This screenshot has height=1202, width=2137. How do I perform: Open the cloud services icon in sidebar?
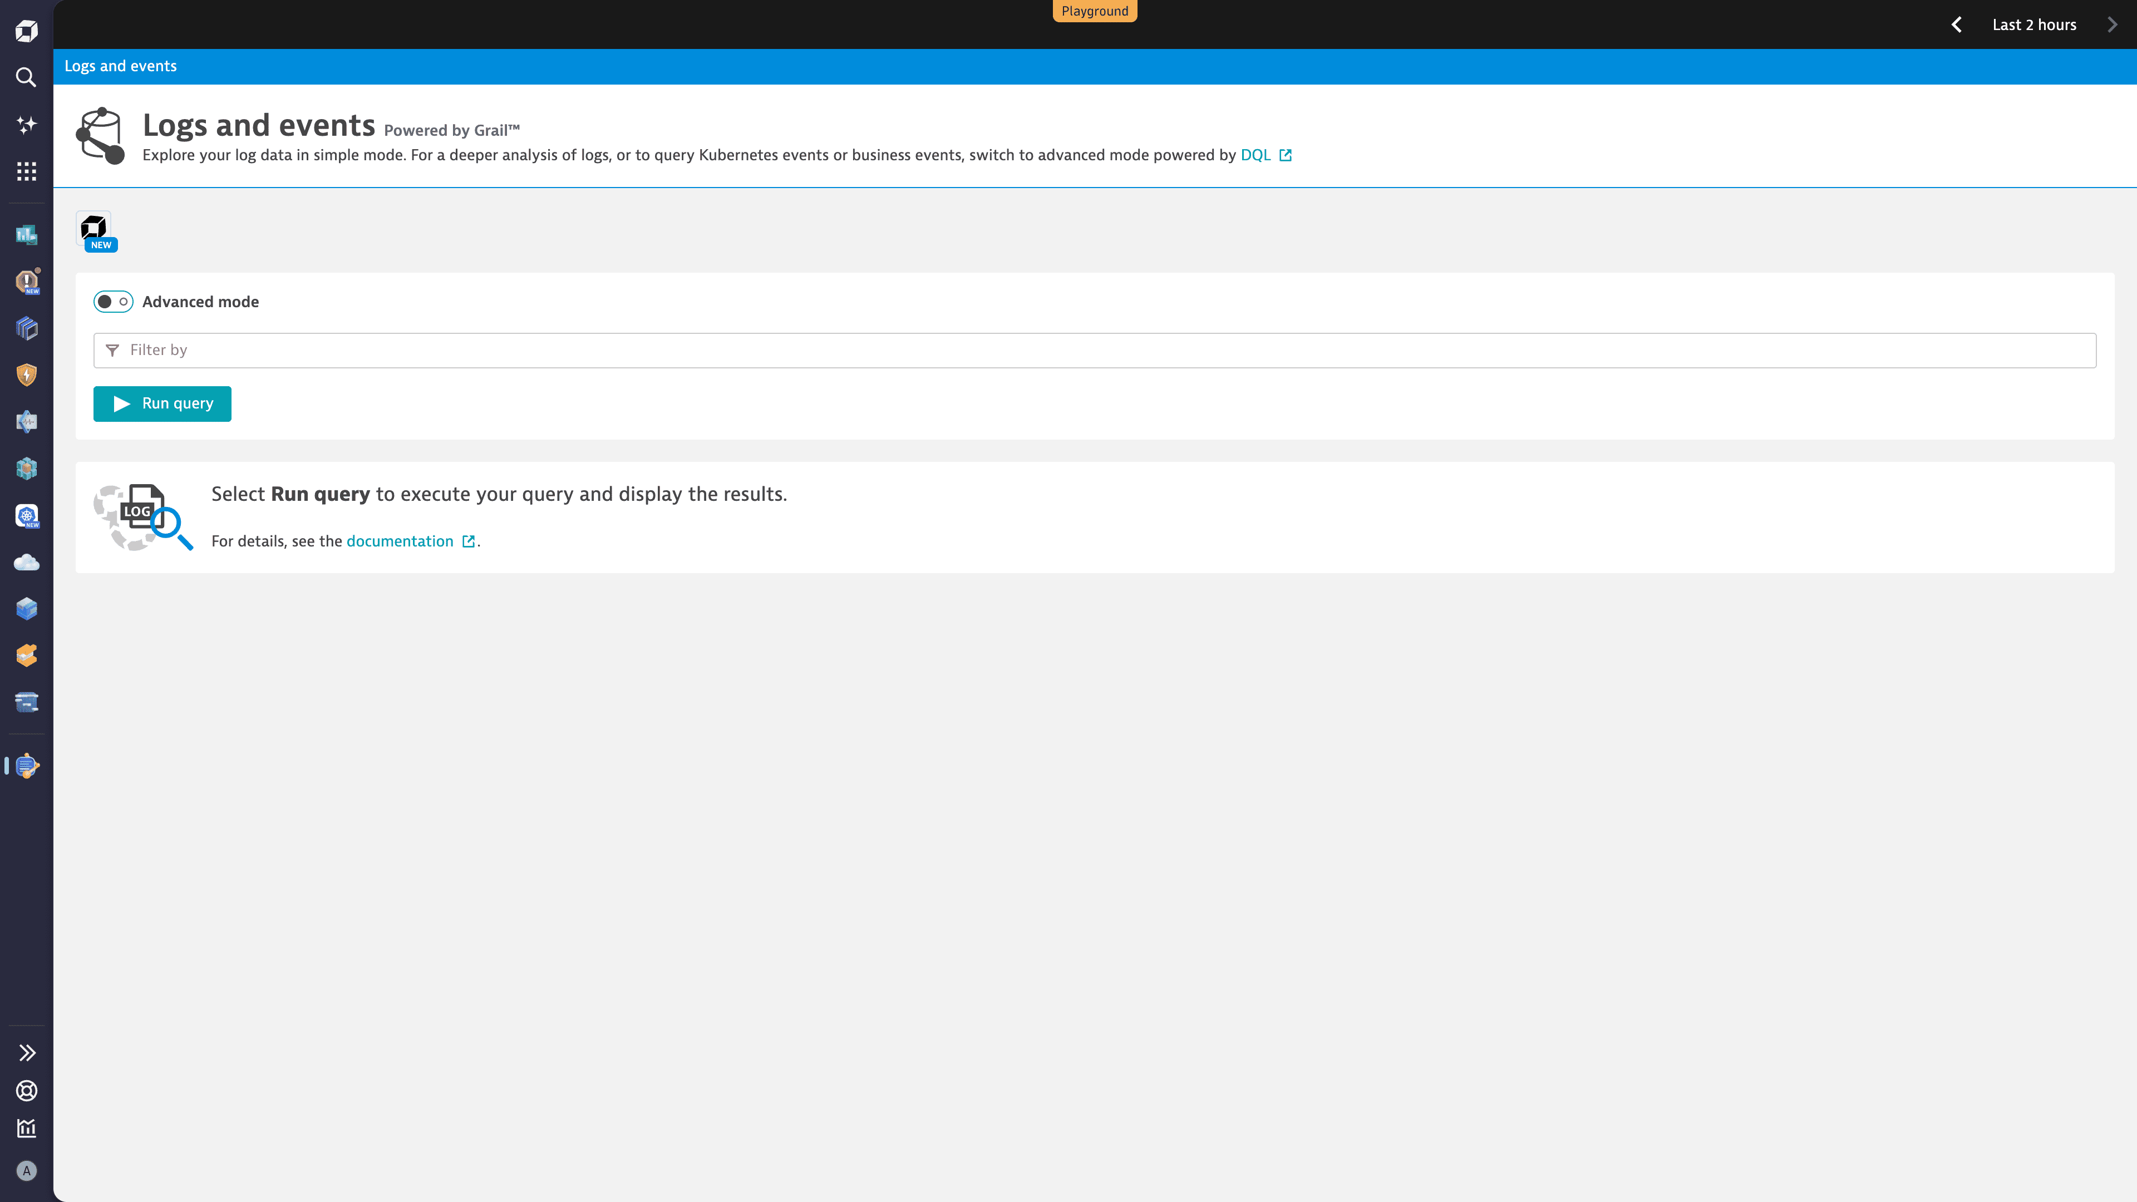pyautogui.click(x=26, y=563)
